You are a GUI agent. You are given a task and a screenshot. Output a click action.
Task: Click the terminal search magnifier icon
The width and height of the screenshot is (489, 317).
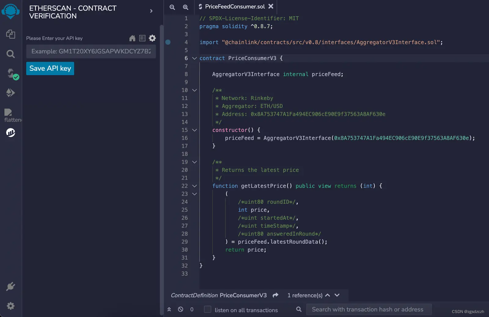(299, 309)
